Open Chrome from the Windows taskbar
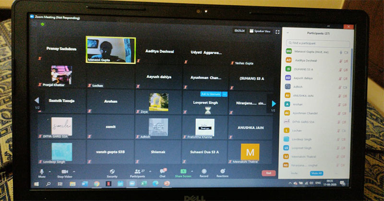 tap(96, 183)
